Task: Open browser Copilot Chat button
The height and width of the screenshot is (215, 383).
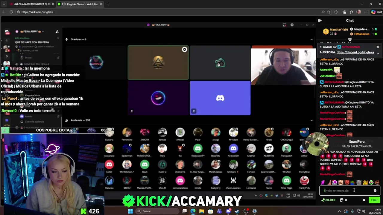Action: tap(376, 12)
